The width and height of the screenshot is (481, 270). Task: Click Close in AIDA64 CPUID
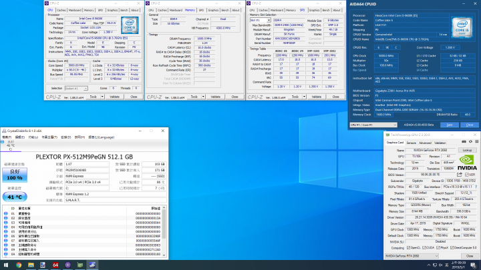(470, 125)
